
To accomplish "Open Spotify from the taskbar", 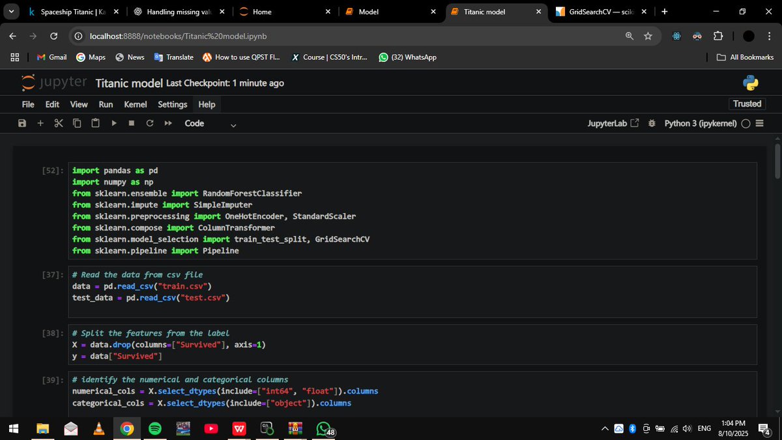I will [155, 428].
